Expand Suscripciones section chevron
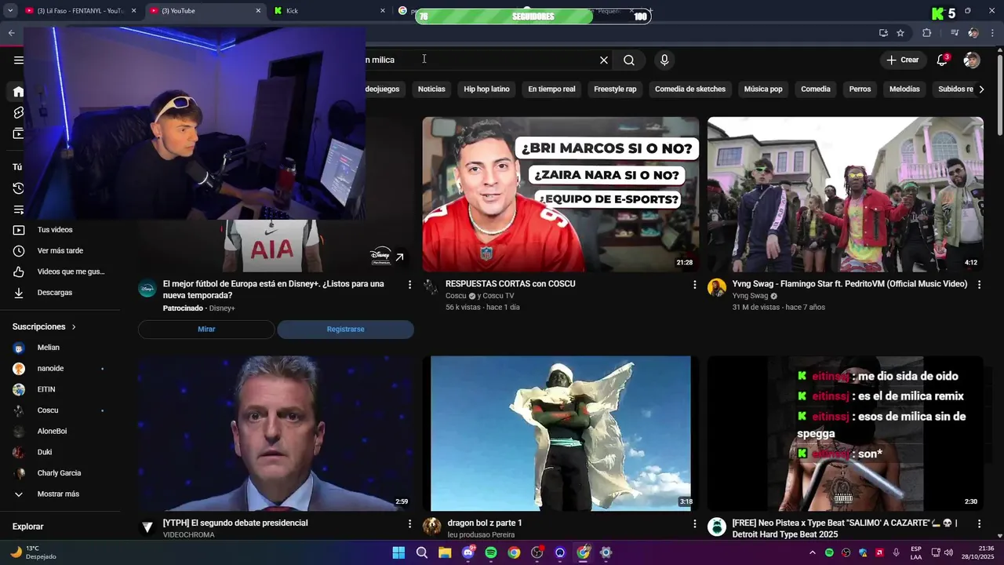Viewport: 1004px width, 565px height. 74,326
